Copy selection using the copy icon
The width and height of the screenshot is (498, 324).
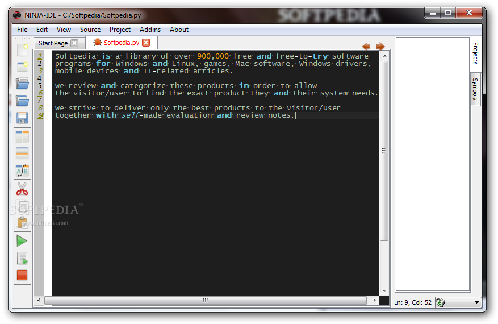(x=22, y=206)
